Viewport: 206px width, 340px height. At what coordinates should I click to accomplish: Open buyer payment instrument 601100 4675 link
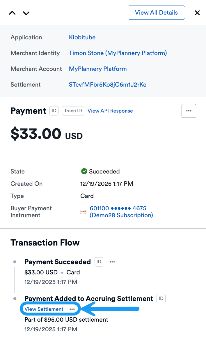coord(118,208)
